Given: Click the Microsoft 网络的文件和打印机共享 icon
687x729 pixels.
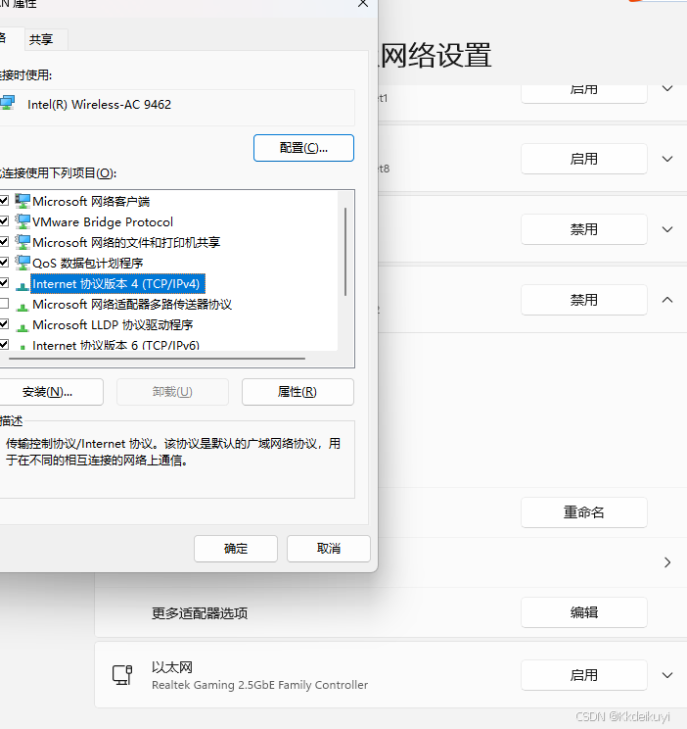Looking at the screenshot, I should 23,242.
